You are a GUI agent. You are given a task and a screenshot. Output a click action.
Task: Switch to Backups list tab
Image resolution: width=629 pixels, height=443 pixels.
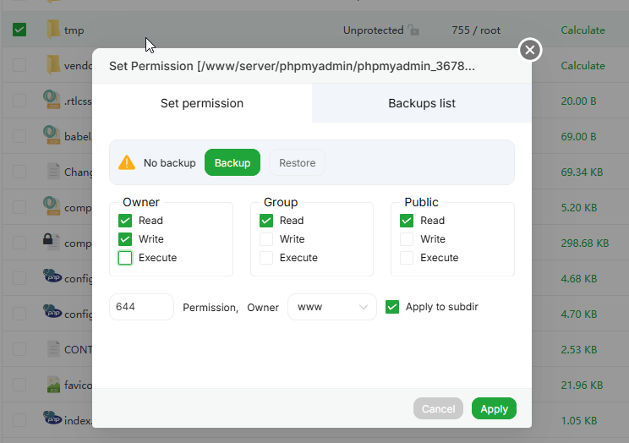422,103
